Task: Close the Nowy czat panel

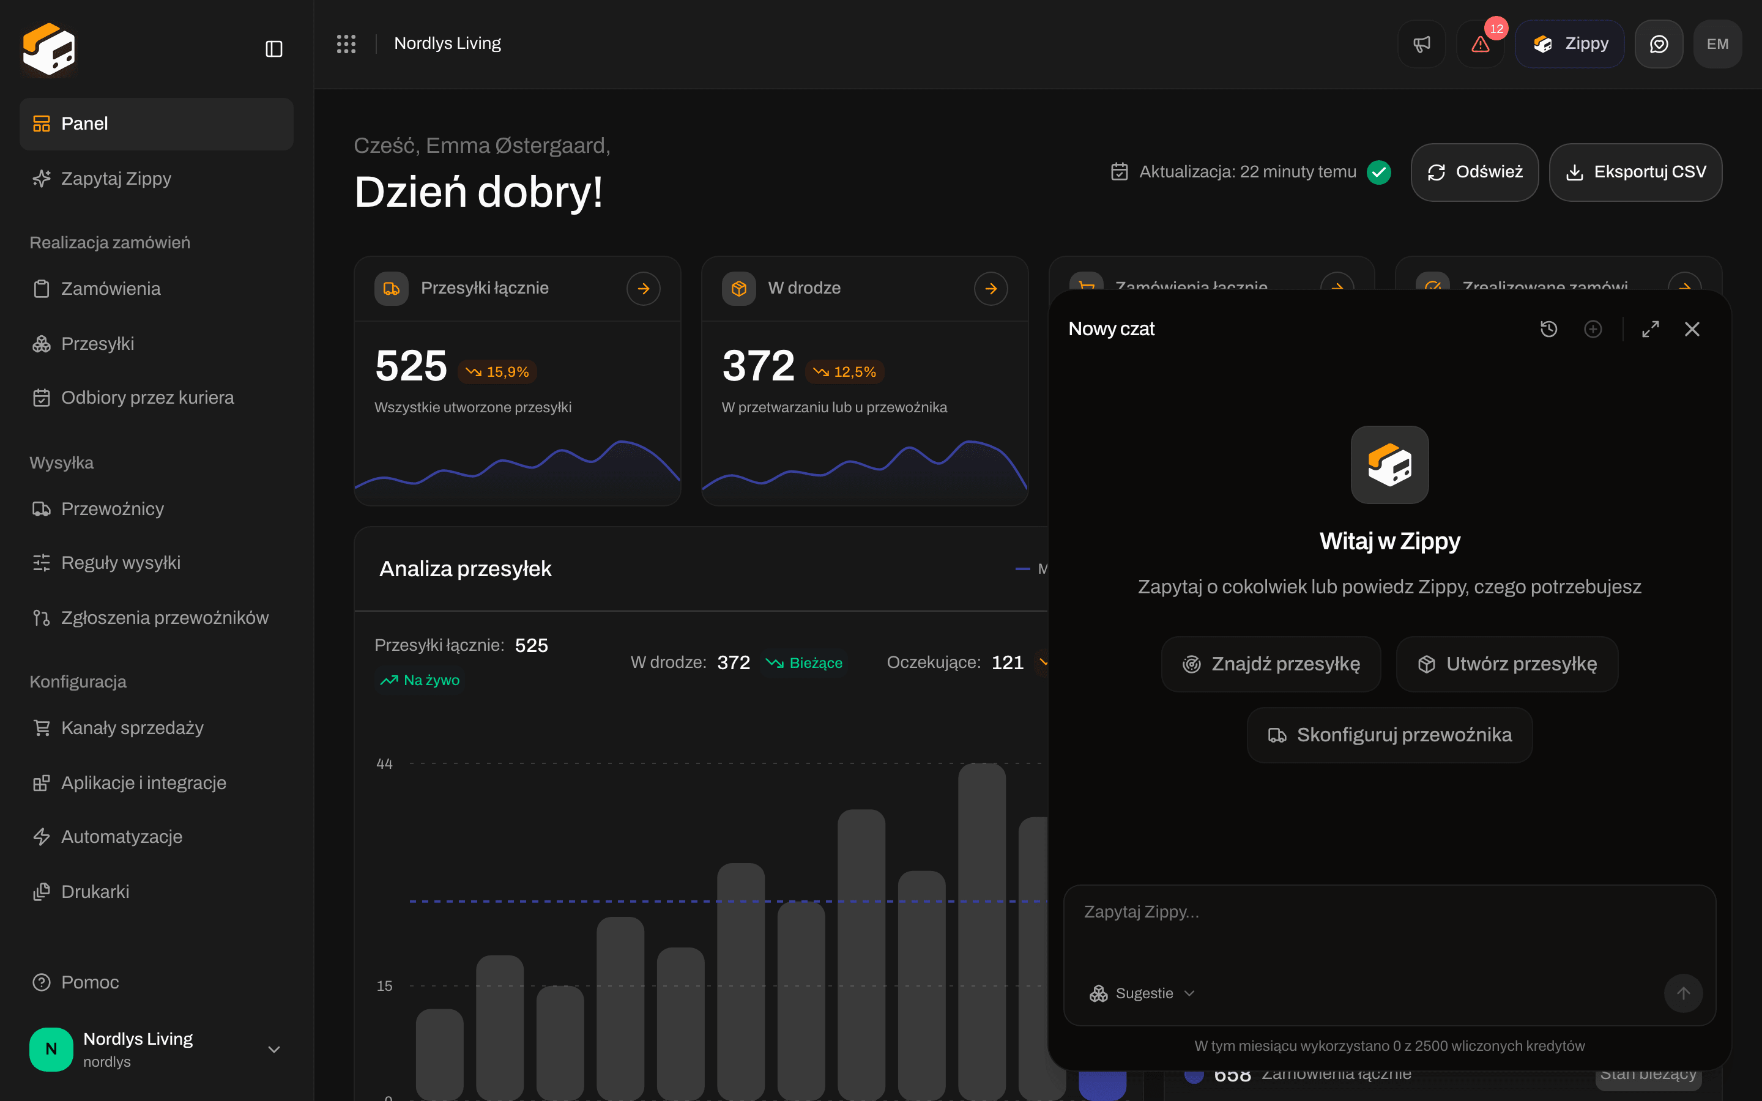Action: (x=1692, y=329)
